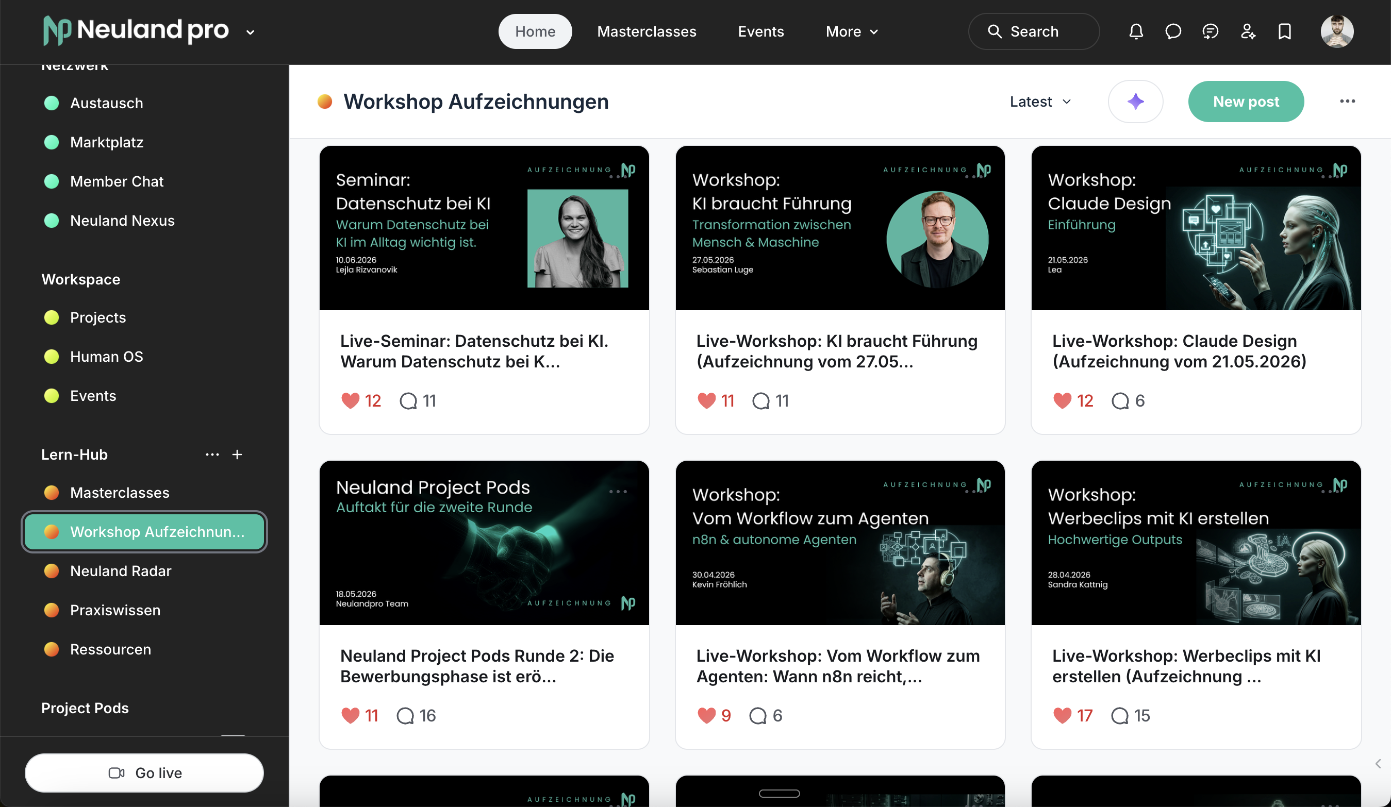Create a New post
The height and width of the screenshot is (807, 1391).
(x=1246, y=102)
